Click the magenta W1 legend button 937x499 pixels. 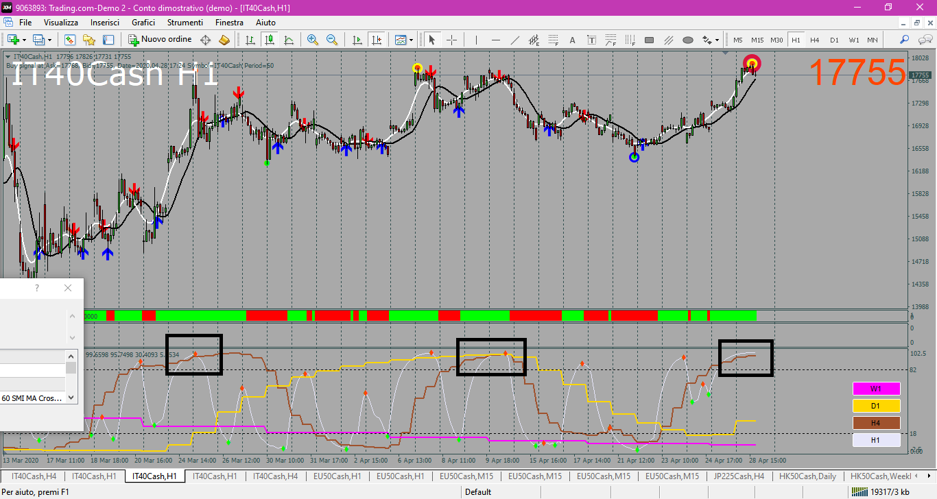[876, 389]
